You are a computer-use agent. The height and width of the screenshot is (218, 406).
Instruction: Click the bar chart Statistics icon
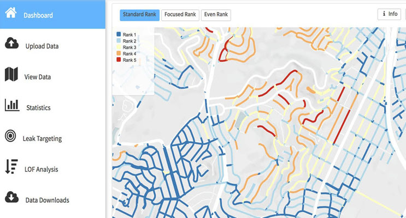click(x=12, y=106)
